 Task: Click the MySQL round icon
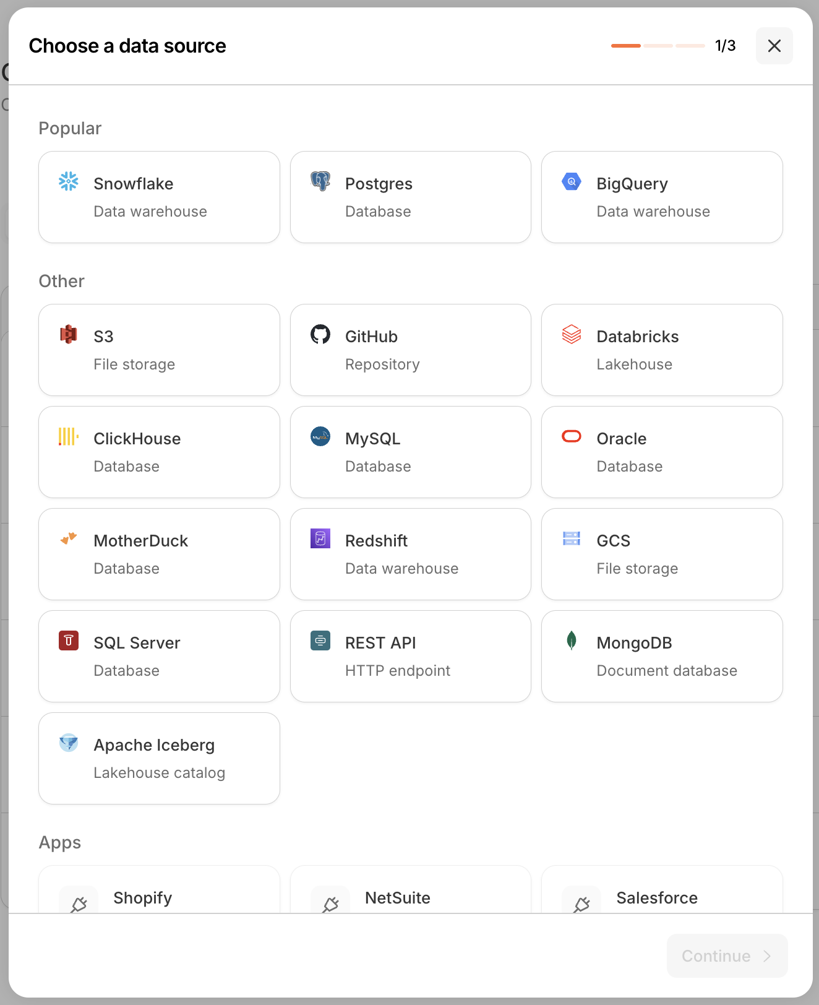click(320, 436)
